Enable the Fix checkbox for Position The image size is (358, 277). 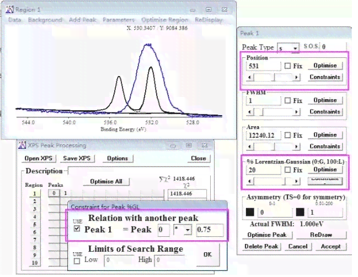[x=288, y=66]
